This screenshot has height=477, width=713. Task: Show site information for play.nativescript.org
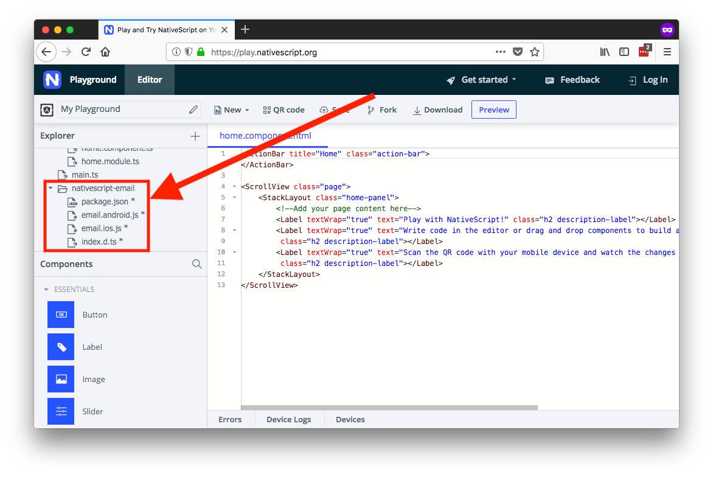176,52
